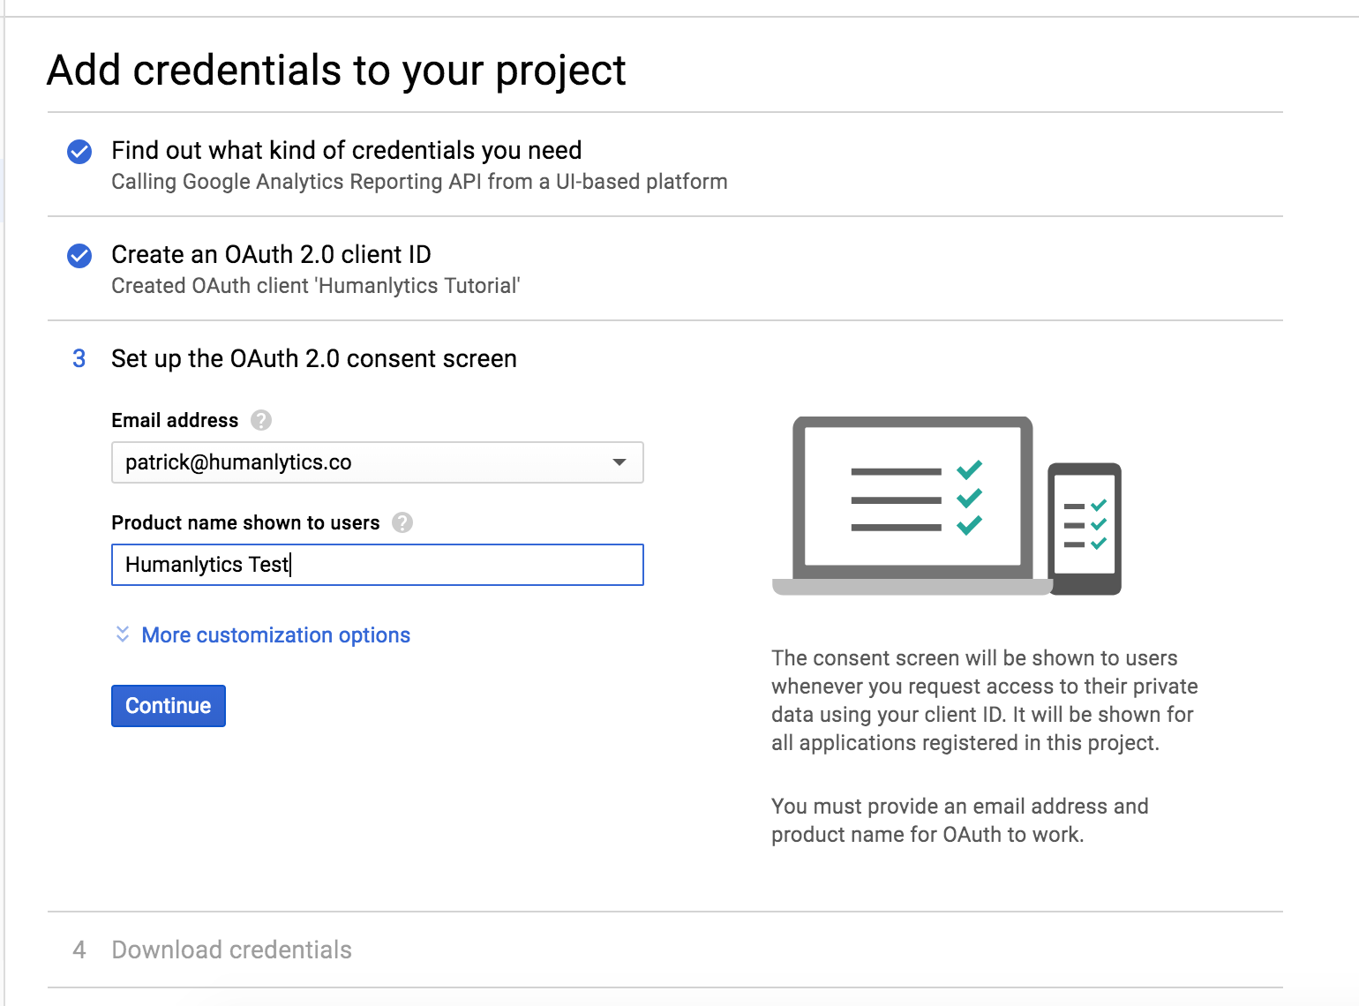
Task: Click the phone checklist illustration
Action: (x=1084, y=528)
